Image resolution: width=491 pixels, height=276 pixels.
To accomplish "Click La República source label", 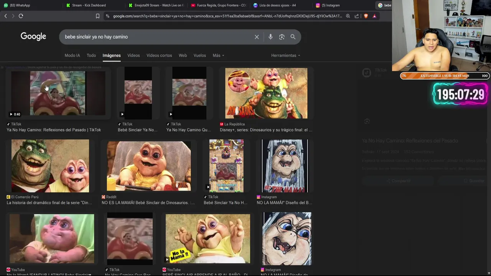I will coord(235,124).
